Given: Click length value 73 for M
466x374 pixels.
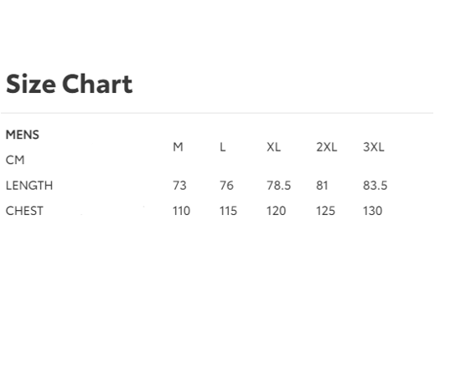Looking at the screenshot, I should point(179,186).
